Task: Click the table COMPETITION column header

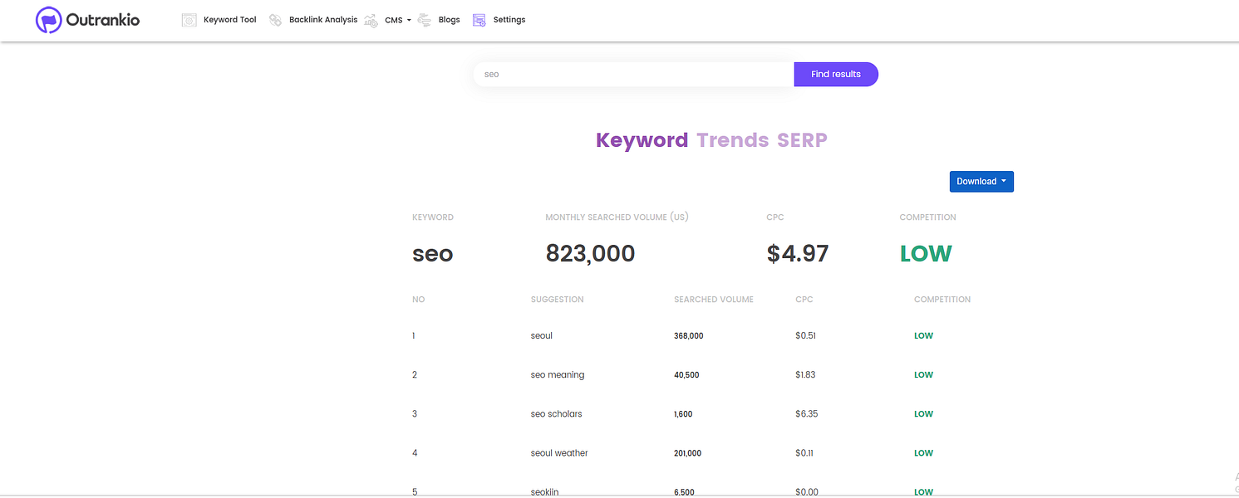Action: pyautogui.click(x=942, y=300)
